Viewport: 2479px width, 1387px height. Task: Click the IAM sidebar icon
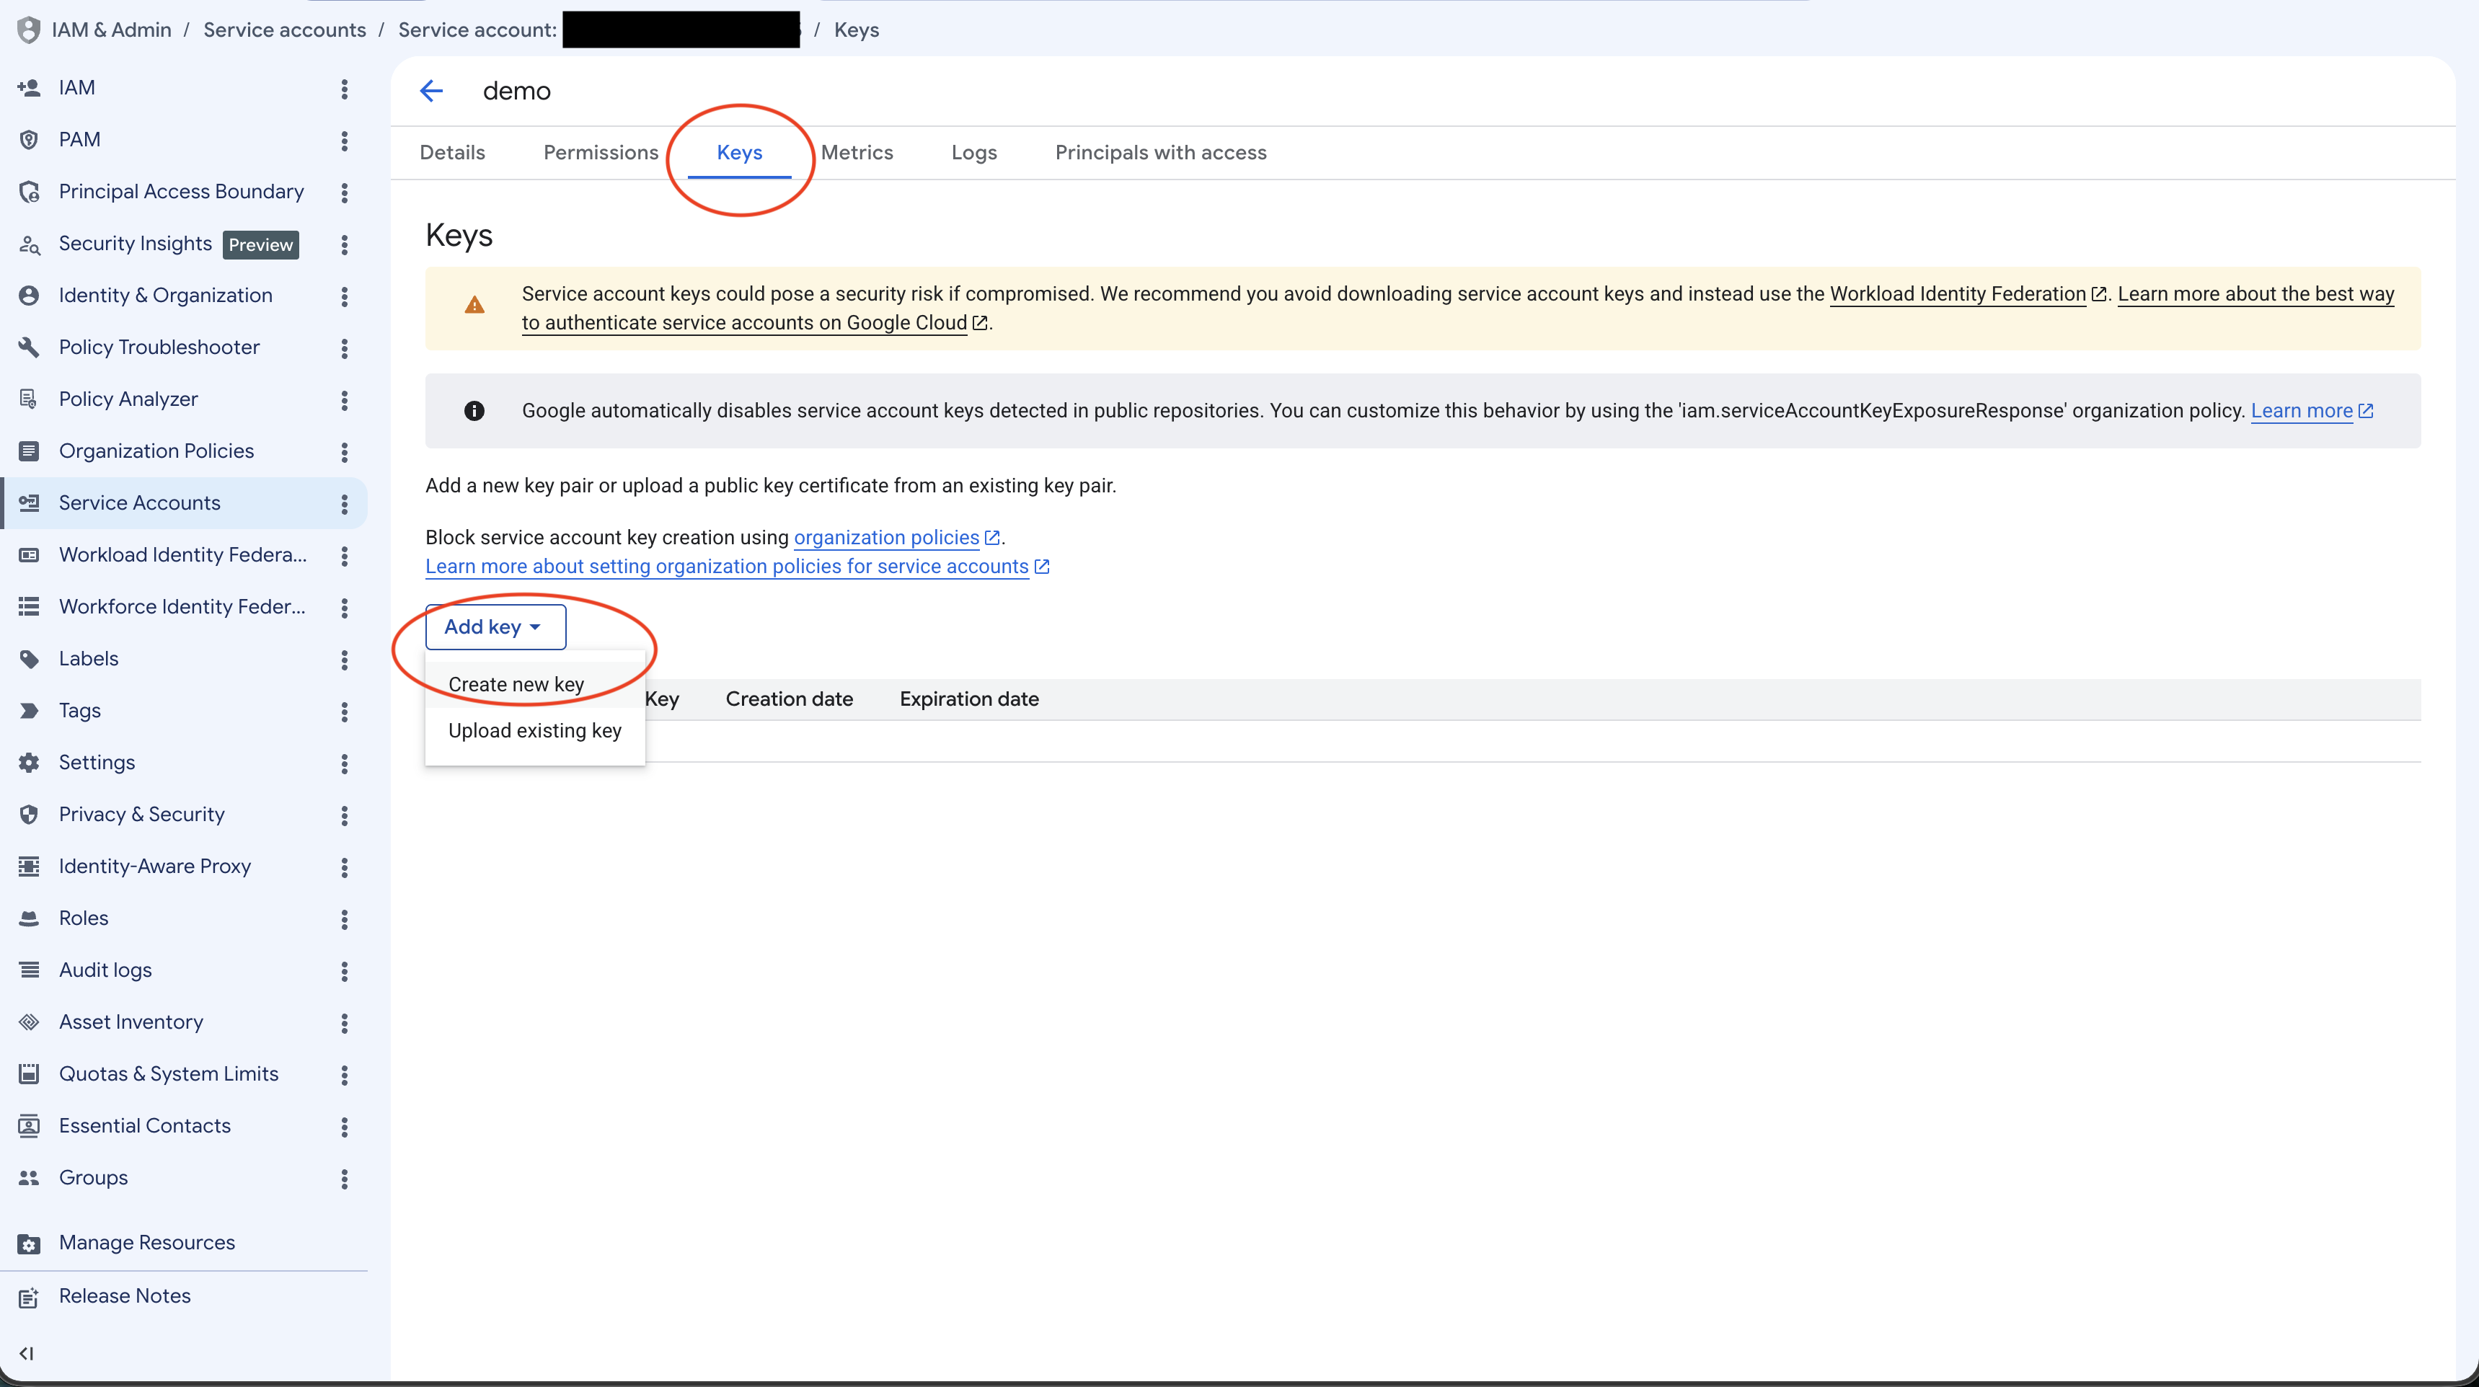pos(29,87)
